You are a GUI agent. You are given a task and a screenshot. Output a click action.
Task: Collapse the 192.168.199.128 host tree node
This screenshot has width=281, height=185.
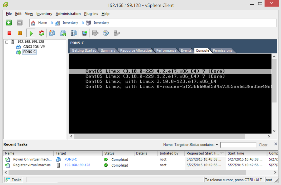[x=7, y=42]
